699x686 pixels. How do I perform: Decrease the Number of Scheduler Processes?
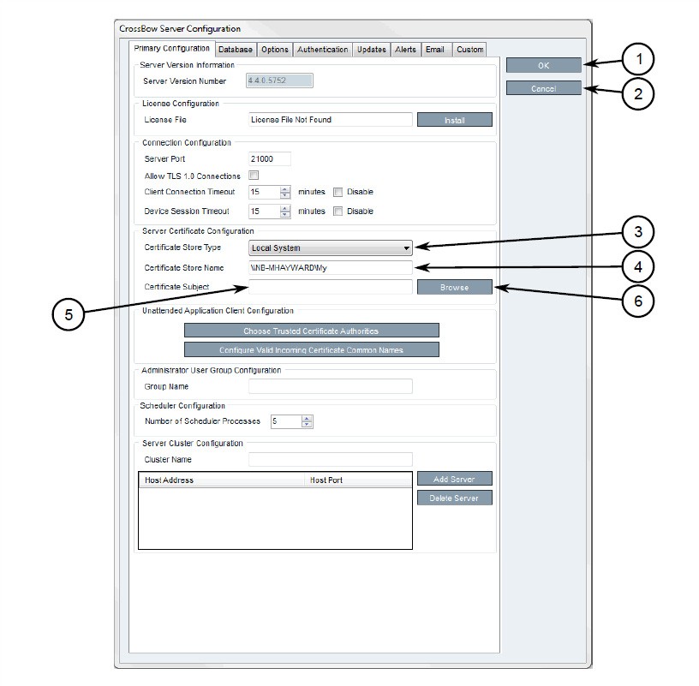pos(307,424)
